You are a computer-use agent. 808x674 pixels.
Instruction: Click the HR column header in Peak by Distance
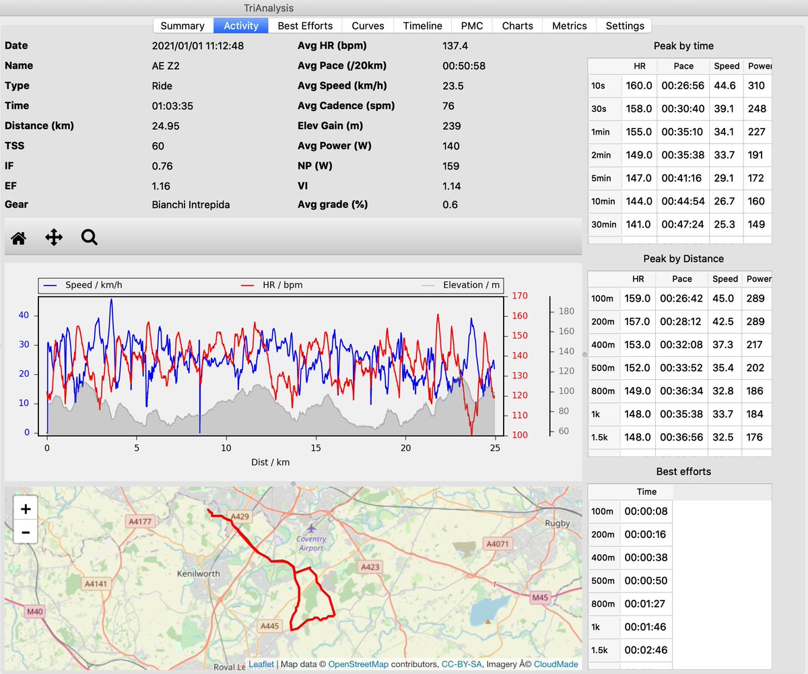pyautogui.click(x=638, y=279)
